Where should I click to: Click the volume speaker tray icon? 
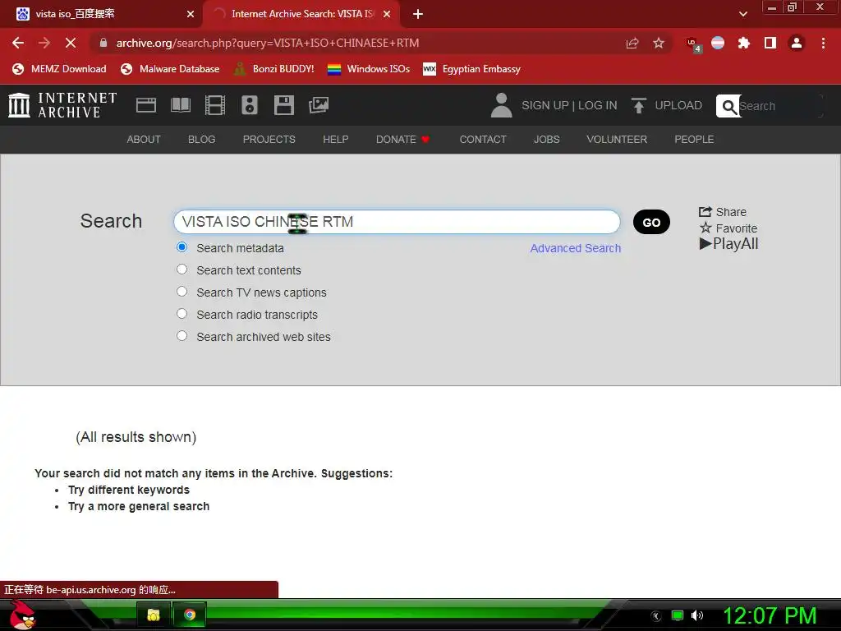pos(696,615)
